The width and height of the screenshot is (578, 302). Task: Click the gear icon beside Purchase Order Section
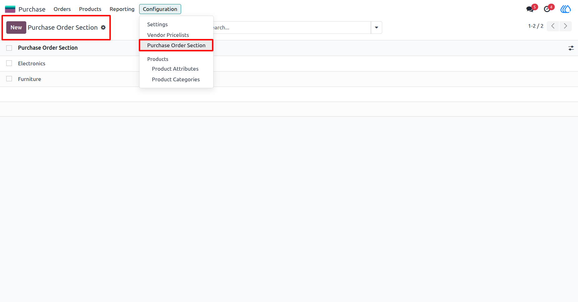(103, 28)
